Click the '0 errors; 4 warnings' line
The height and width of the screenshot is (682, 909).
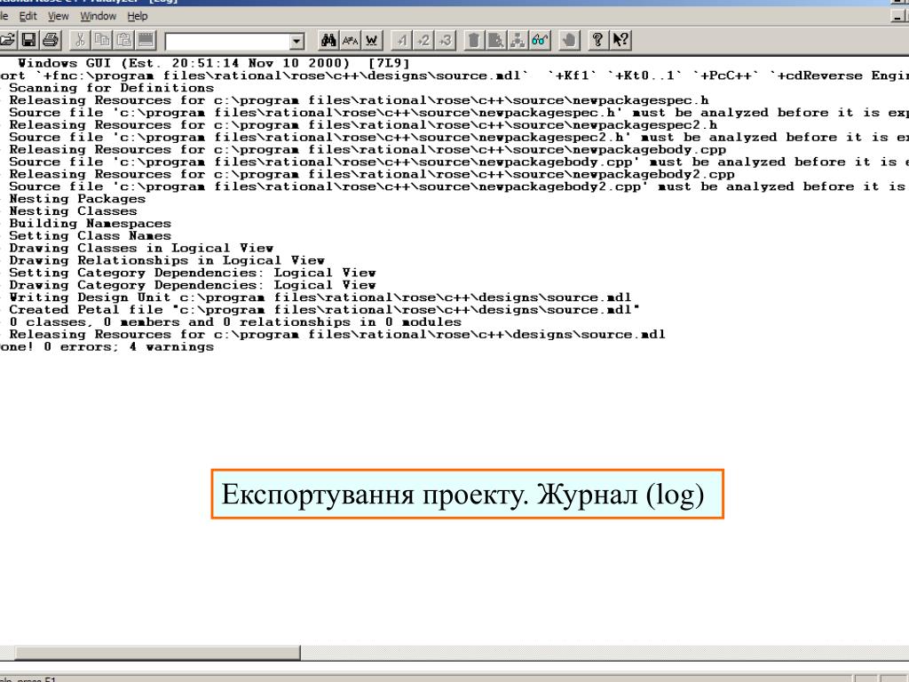tap(107, 347)
